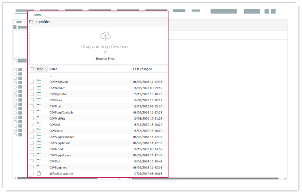Click the CSVHiera folder icon
Viewport: 302px width, 194px height.
click(39, 100)
